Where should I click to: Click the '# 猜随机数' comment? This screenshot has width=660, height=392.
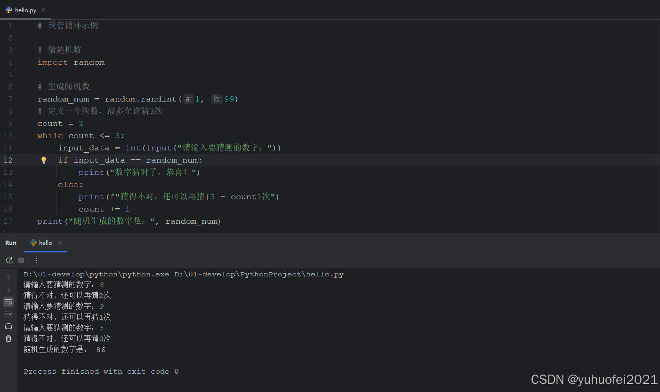(60, 50)
